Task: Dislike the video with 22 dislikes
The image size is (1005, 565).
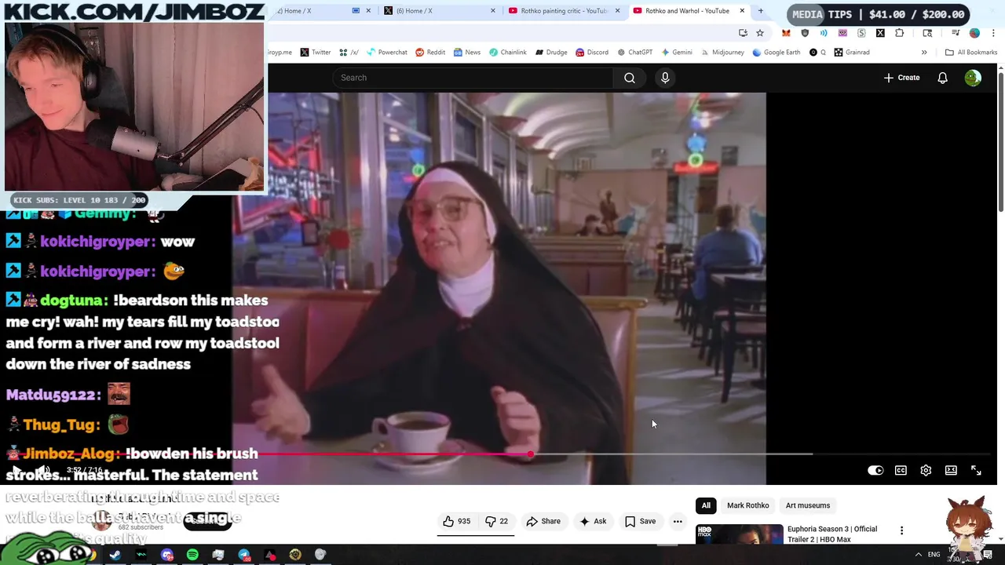Action: (496, 521)
